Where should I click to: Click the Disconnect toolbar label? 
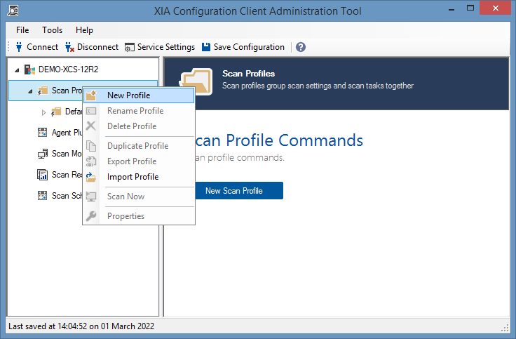click(97, 47)
